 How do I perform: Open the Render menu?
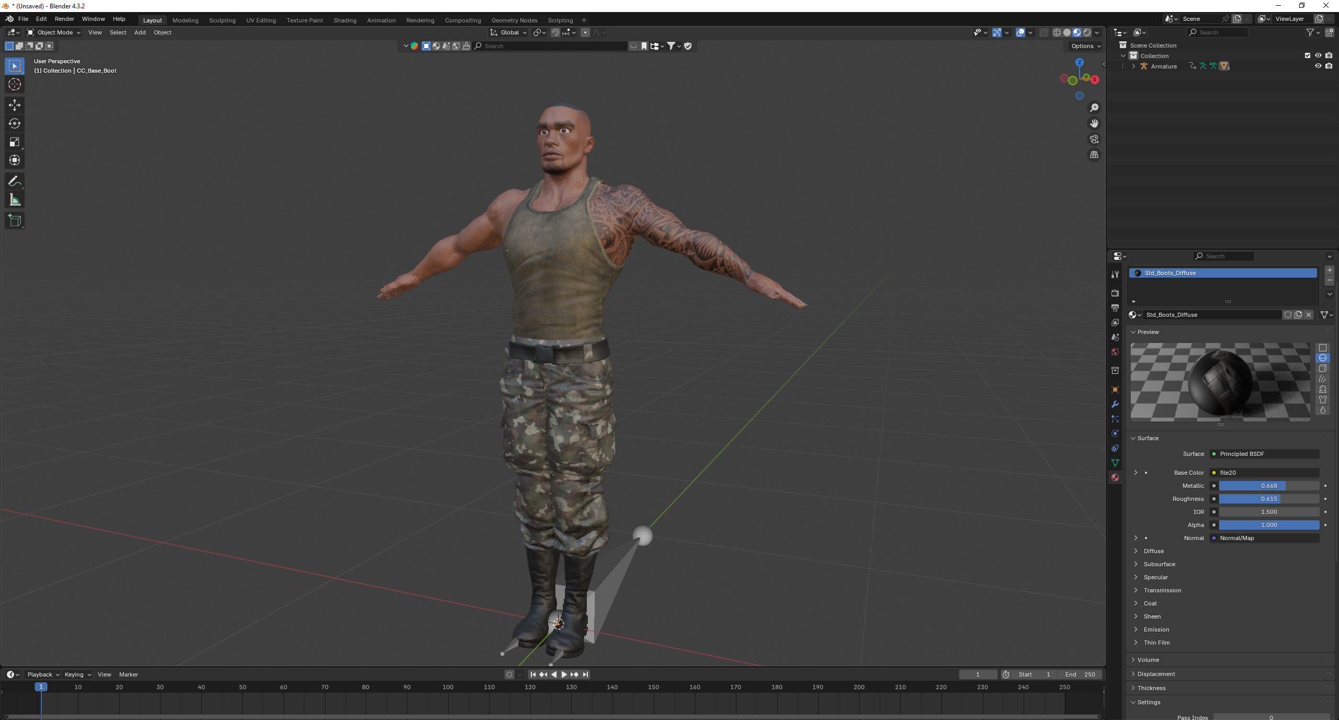[x=64, y=19]
